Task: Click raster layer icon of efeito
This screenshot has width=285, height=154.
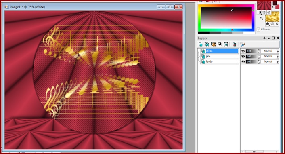Action: [x=203, y=51]
